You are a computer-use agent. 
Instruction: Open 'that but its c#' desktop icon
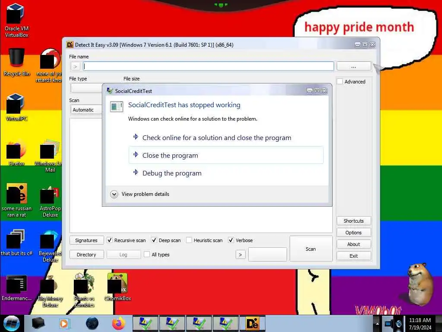16,242
